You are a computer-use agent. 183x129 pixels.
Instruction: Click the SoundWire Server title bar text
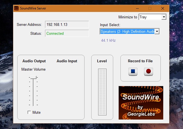[33, 8]
